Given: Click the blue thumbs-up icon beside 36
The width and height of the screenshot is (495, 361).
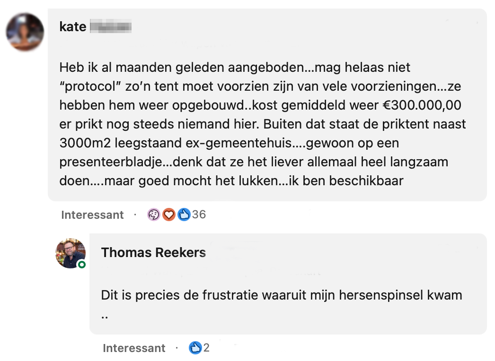Looking at the screenshot, I should pyautogui.click(x=184, y=215).
